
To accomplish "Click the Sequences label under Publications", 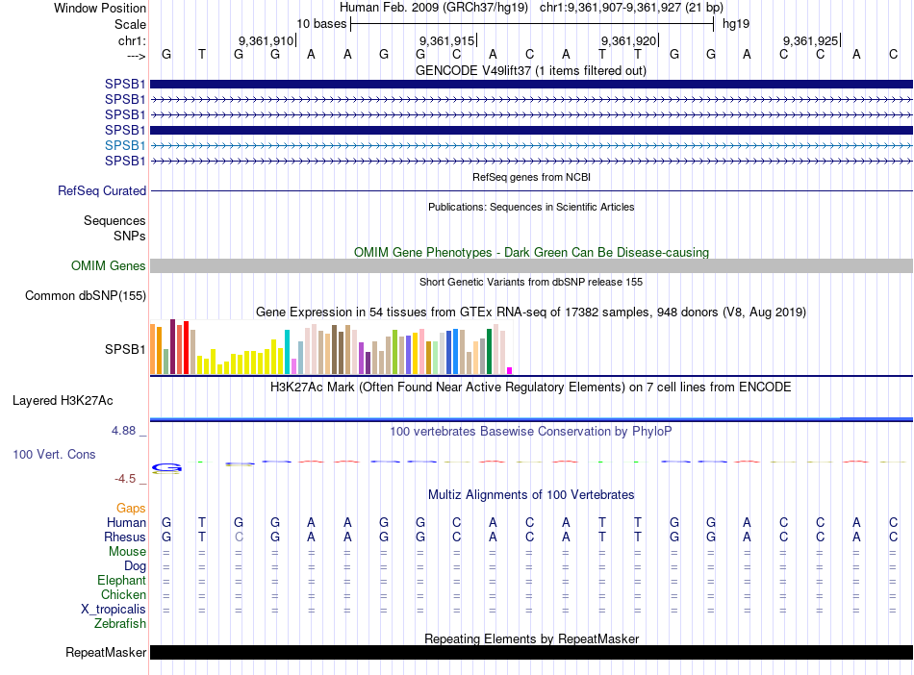I will click(x=114, y=221).
